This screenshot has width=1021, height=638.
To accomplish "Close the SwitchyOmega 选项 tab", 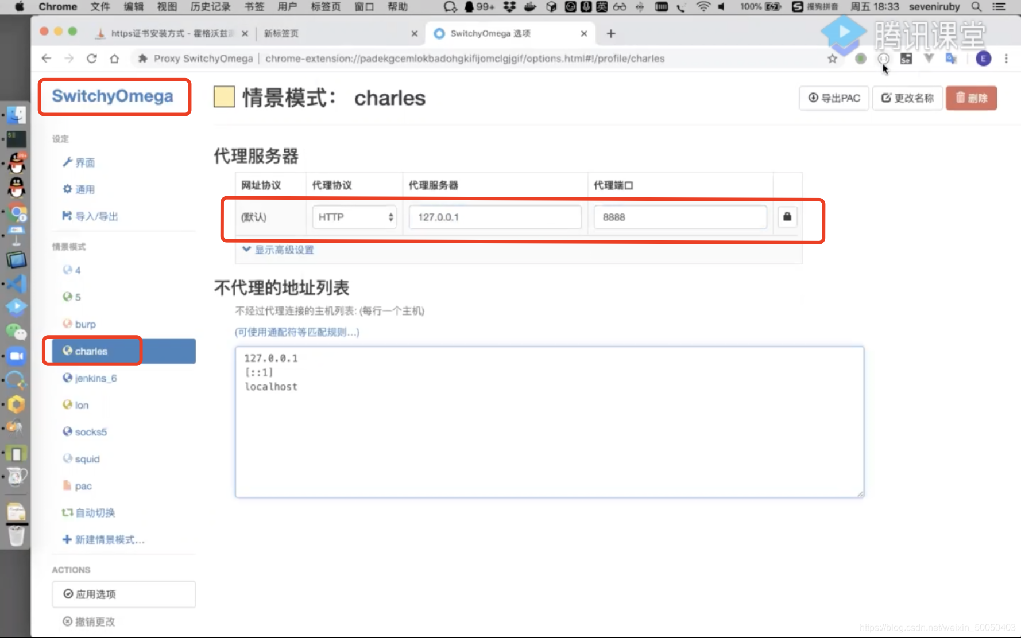I will point(584,33).
